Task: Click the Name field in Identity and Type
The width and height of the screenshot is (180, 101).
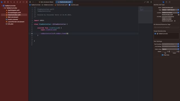Action: [x=170, y=8]
